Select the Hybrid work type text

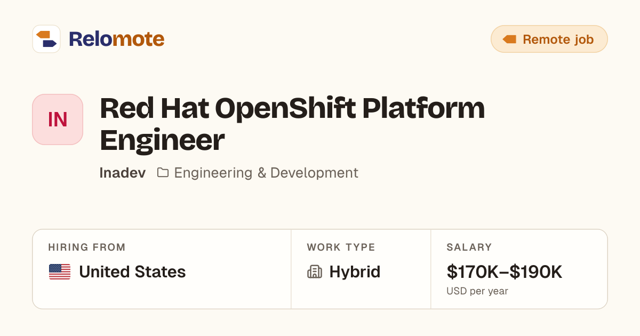(x=355, y=272)
